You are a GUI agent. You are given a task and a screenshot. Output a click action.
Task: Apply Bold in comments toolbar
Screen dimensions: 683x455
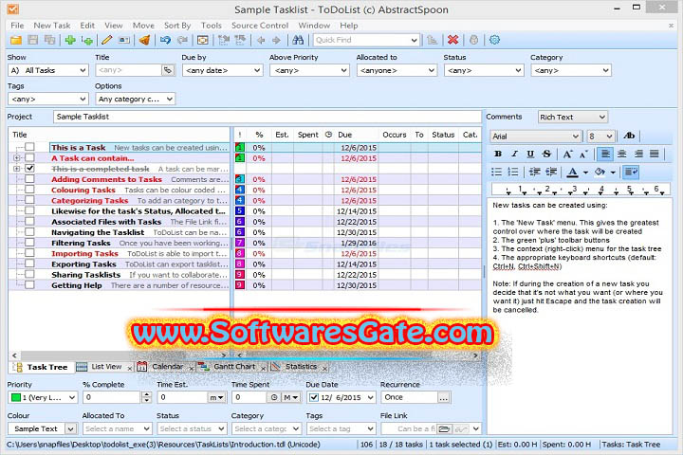pyautogui.click(x=498, y=154)
